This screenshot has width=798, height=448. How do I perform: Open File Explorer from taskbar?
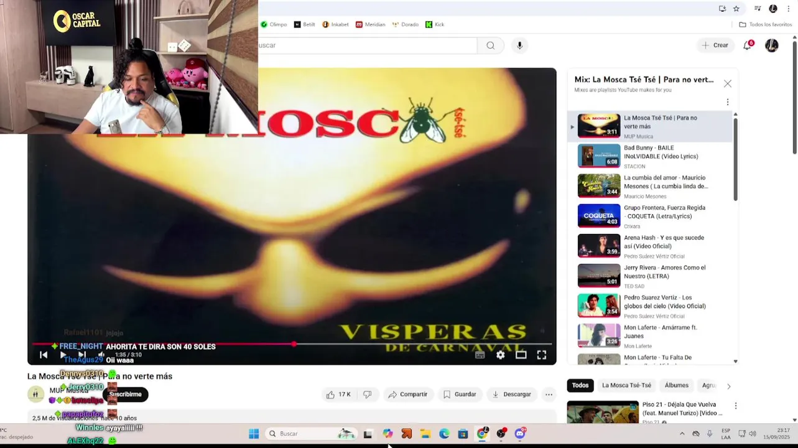click(x=425, y=434)
